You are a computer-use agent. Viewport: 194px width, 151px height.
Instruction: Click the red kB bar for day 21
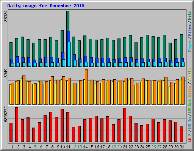(x=125, y=125)
